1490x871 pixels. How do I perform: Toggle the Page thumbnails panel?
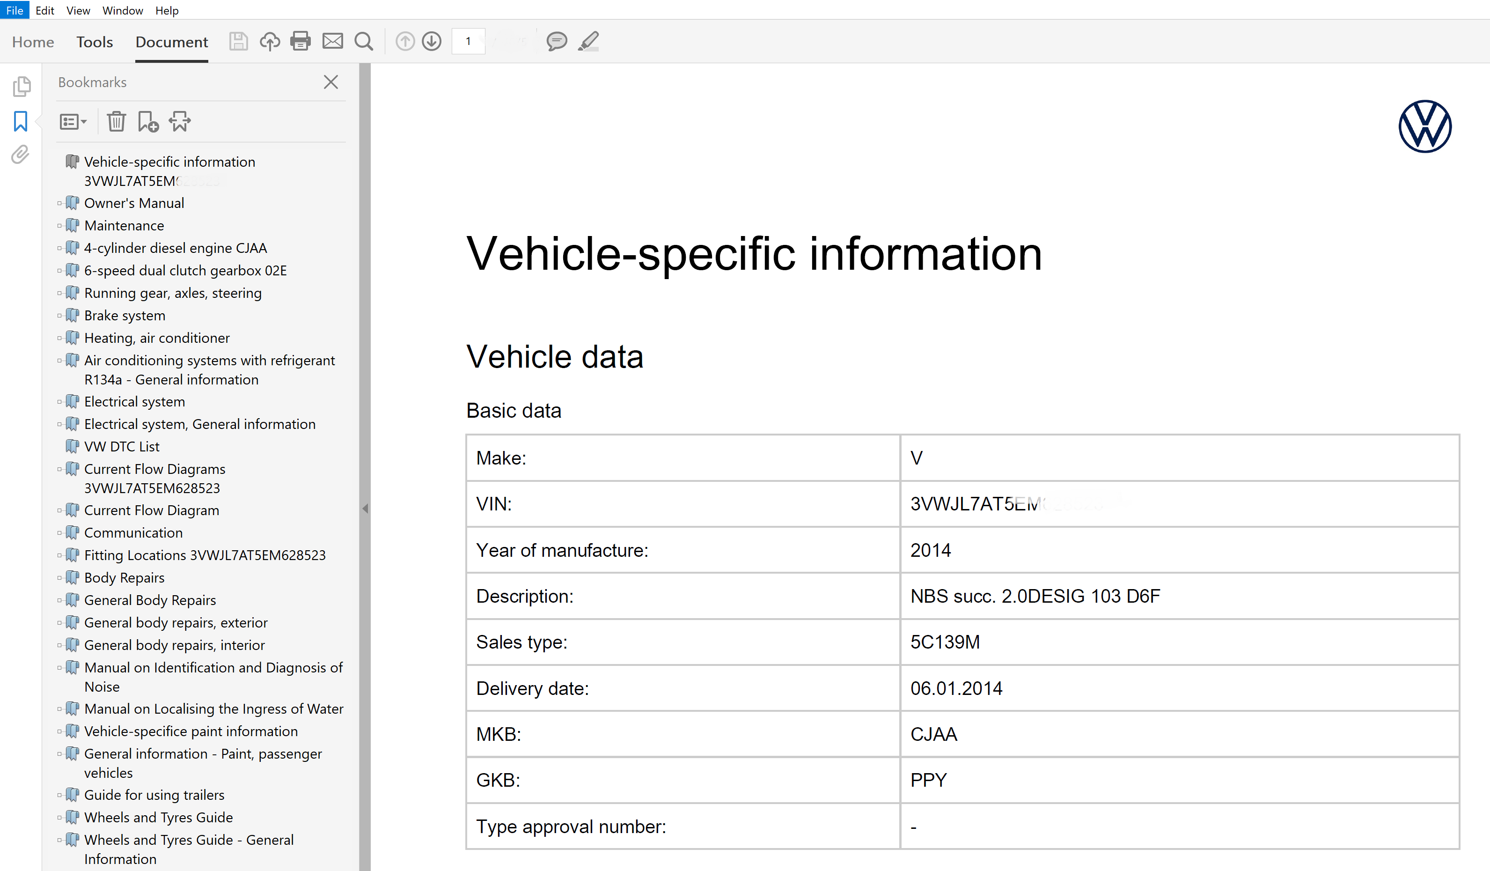pyautogui.click(x=21, y=87)
